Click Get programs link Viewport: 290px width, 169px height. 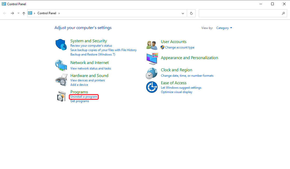point(80,101)
